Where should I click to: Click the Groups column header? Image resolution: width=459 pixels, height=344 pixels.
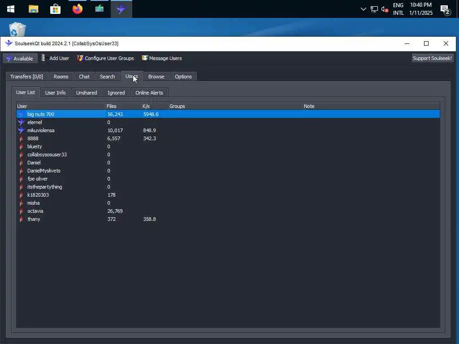236,106
